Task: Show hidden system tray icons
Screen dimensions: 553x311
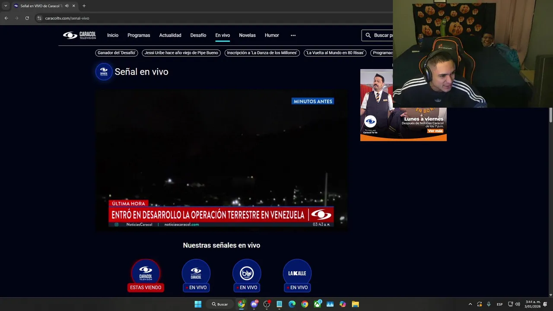Action: click(470, 304)
